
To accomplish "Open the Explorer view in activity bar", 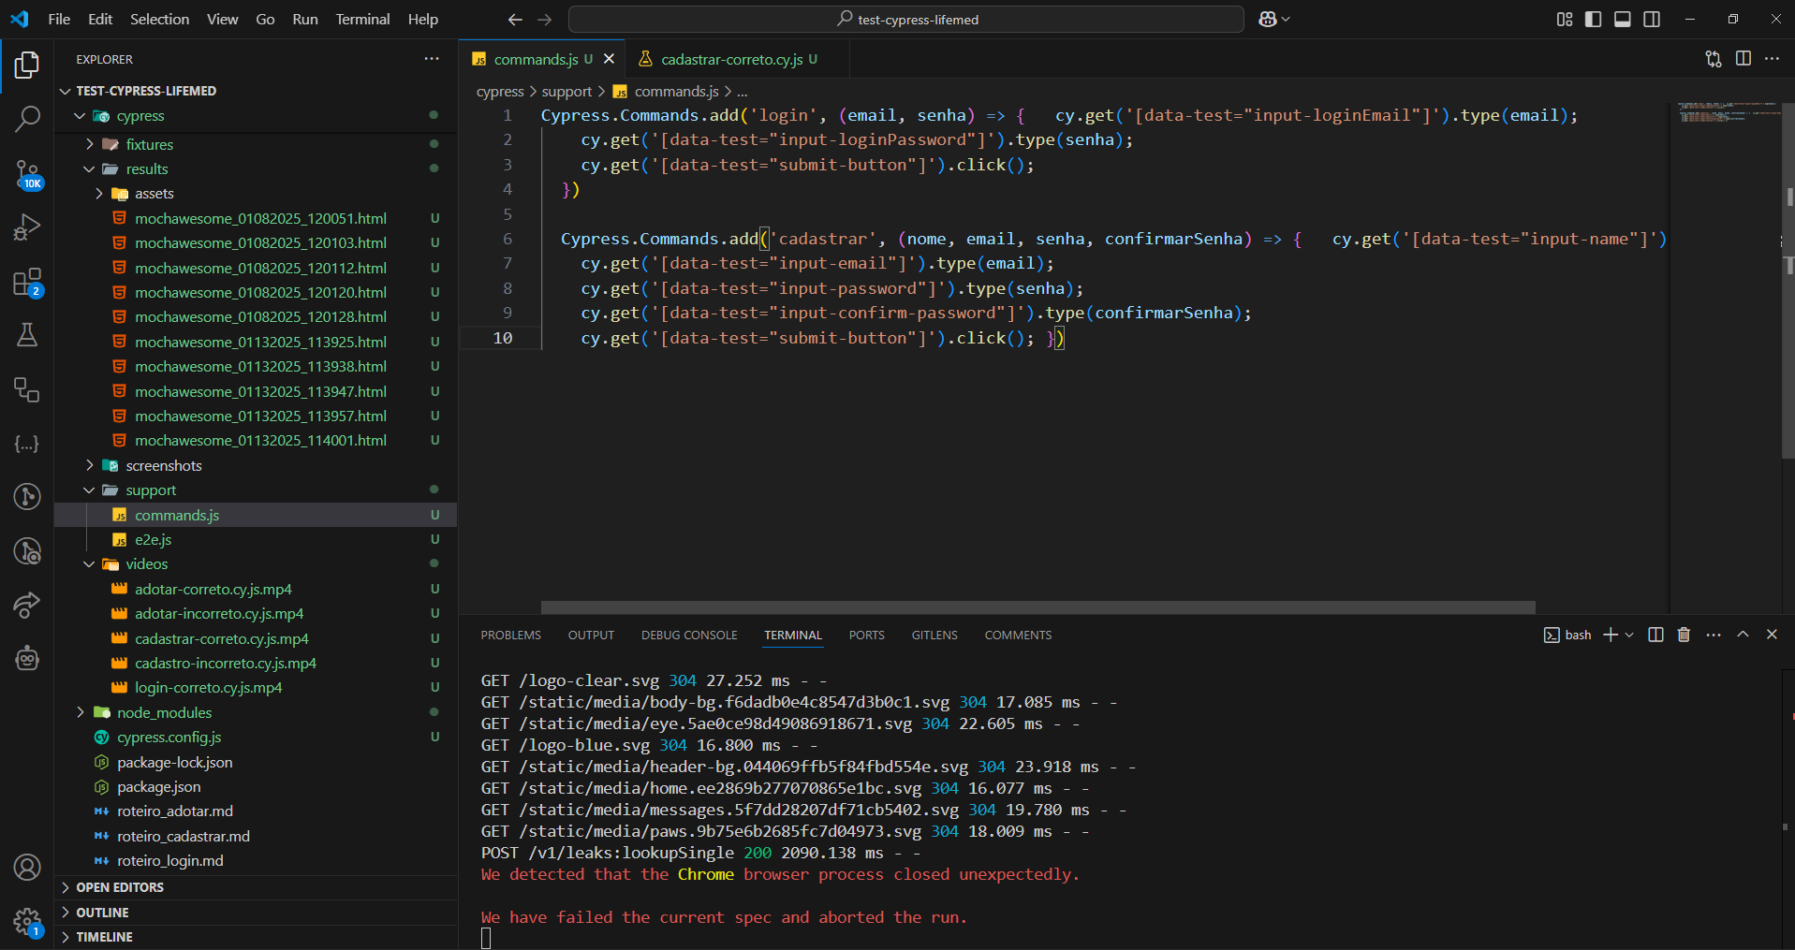I will coord(27,65).
